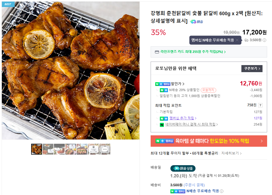This screenshot has width=272, height=195.
Task: Click the delivery truck icon beside 3,500원
Action: (x=246, y=40)
